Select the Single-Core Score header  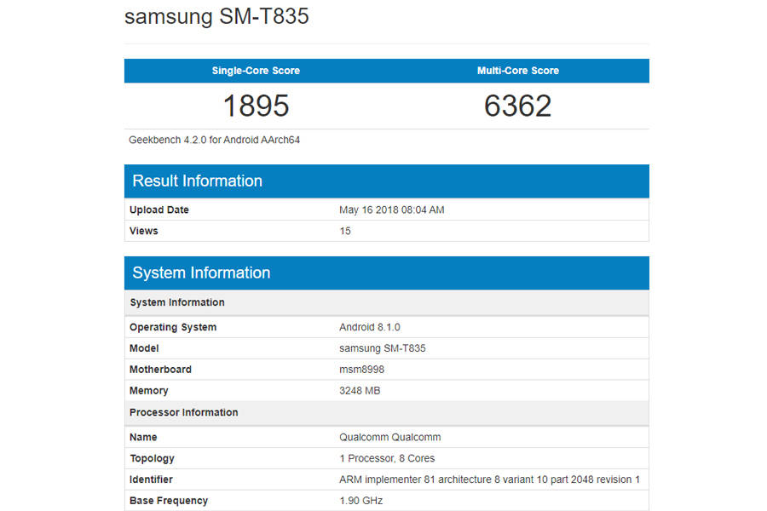pos(256,71)
